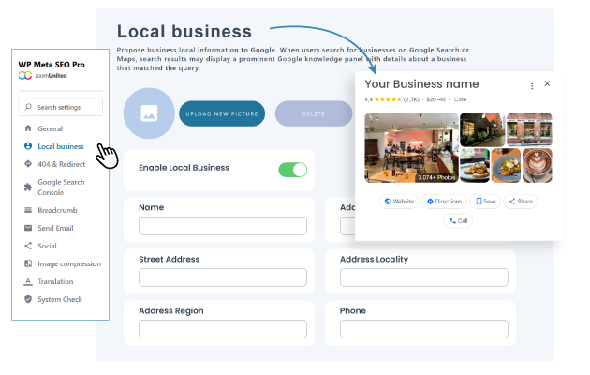Toggle the Enable Local Business switch

[292, 170]
